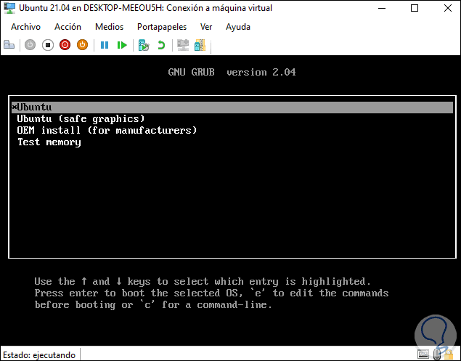Close the virtual machine connection window
The image size is (461, 361).
point(448,8)
